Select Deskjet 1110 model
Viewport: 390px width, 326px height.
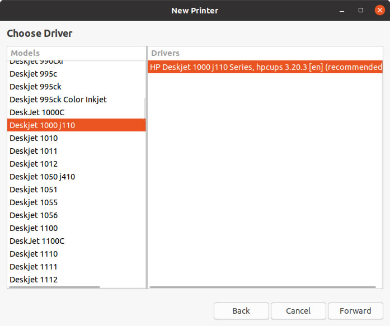pos(76,254)
